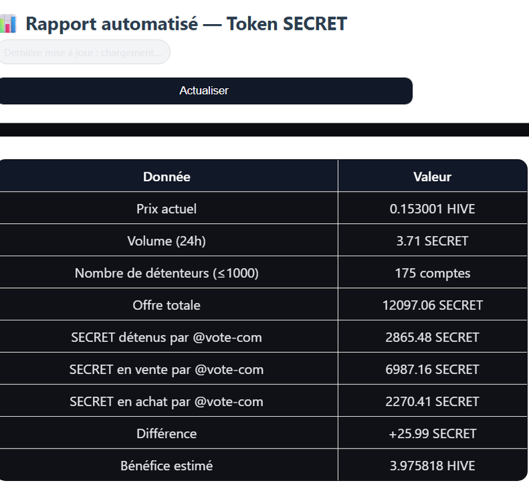Click the last update status pill
Viewport: 529px width, 483px height.
click(83, 52)
